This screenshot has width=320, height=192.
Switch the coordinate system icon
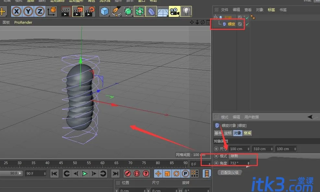pos(52,11)
